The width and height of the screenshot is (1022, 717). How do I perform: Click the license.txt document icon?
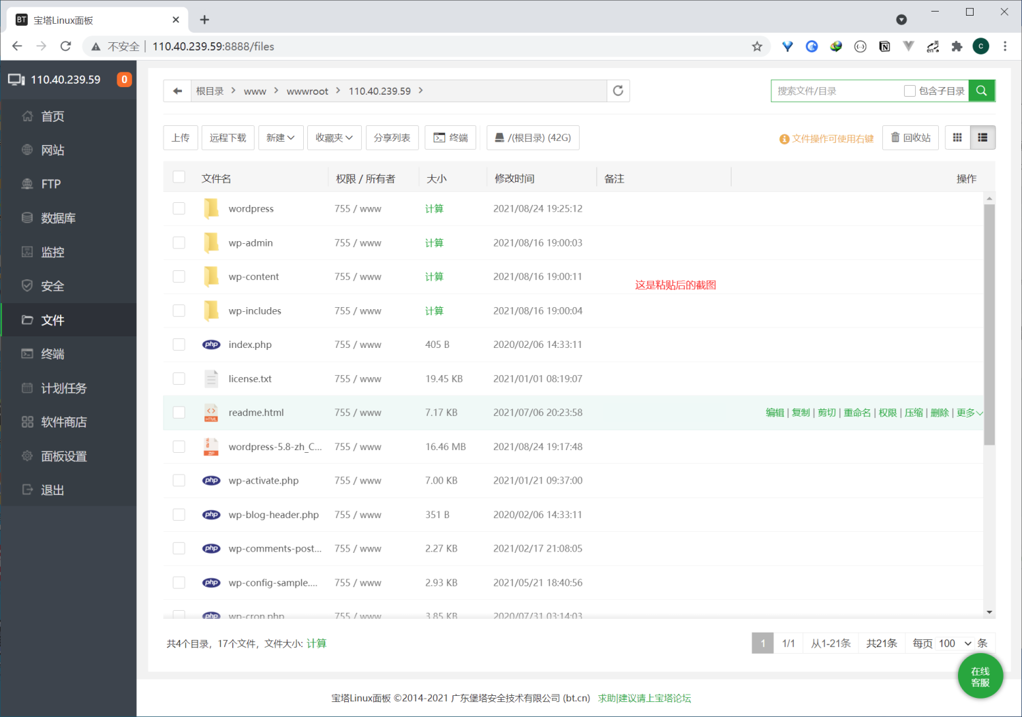(x=211, y=379)
